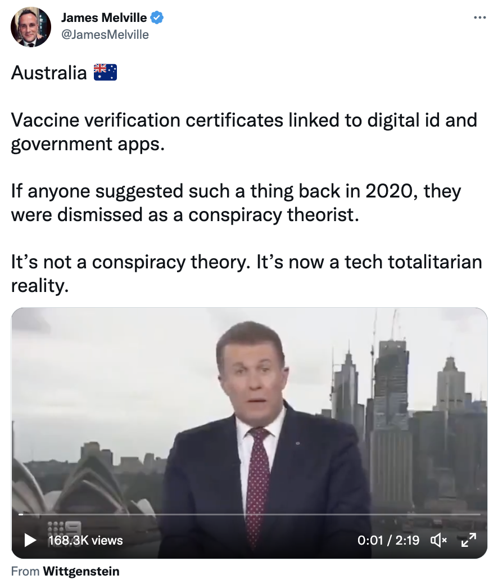Image resolution: width=498 pixels, height=584 pixels.
Task: Open the Wittgenstein source link
Action: pyautogui.click(x=81, y=571)
